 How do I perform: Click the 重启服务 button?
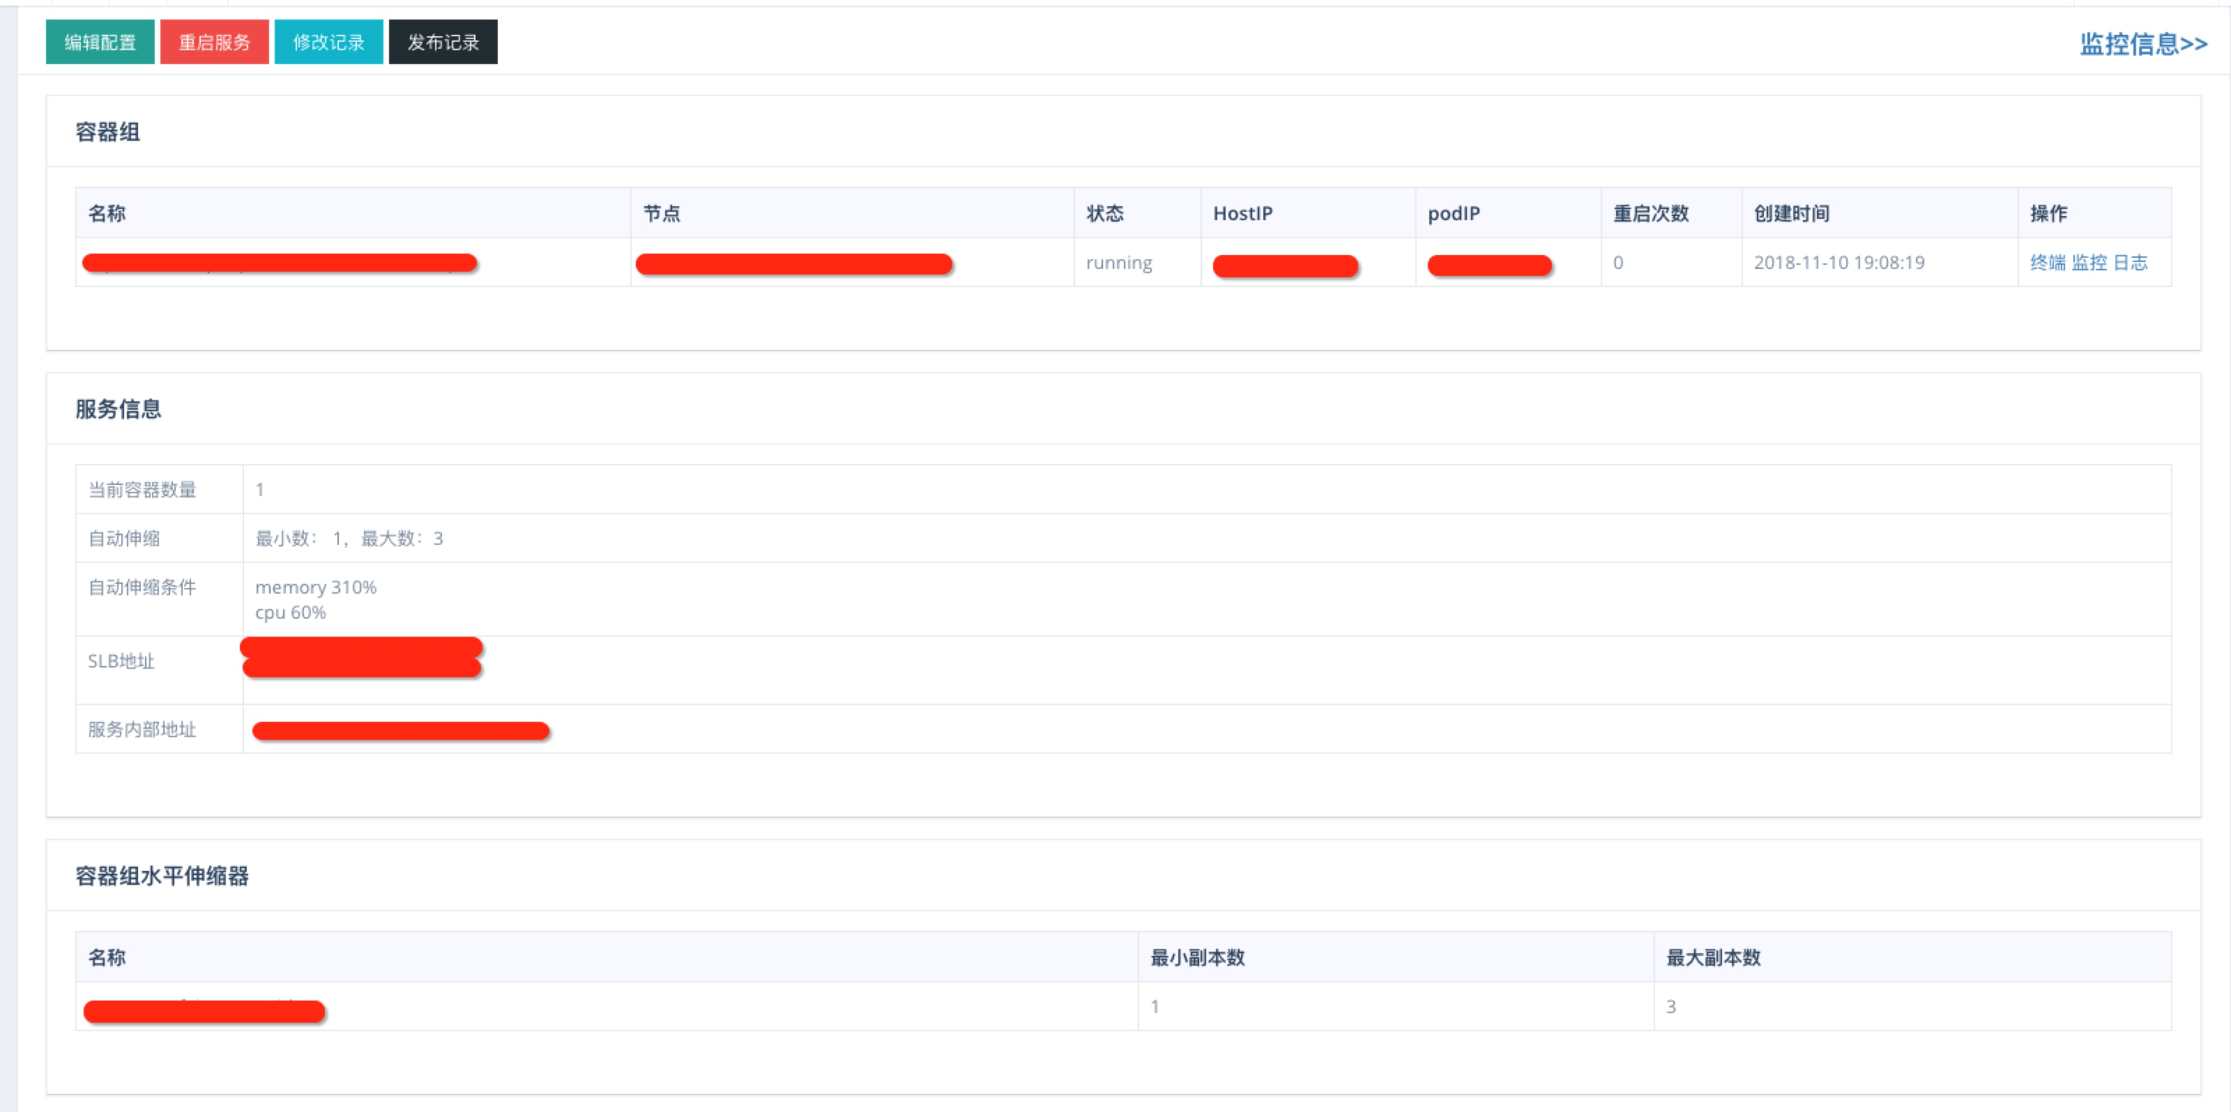[215, 42]
